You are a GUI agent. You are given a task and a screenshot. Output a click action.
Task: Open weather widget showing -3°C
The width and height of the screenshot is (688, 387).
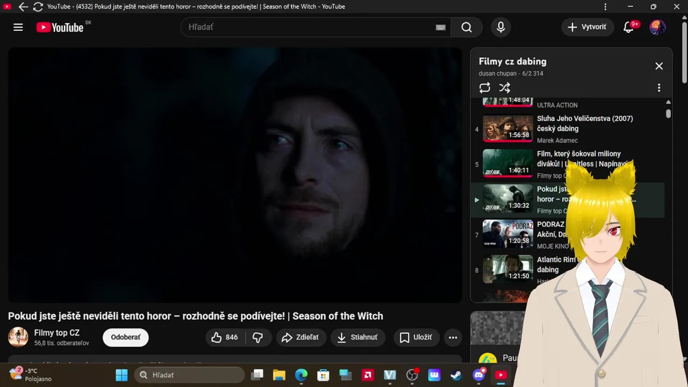point(31,375)
